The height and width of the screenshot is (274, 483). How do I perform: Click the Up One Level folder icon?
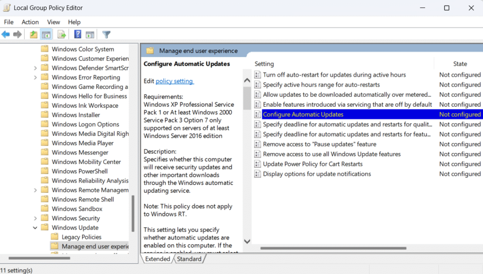click(33, 34)
